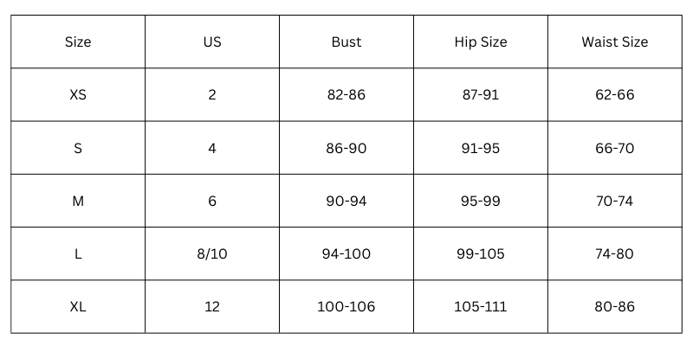Select the XL size row label
This screenshot has width=693, height=346.
(78, 306)
